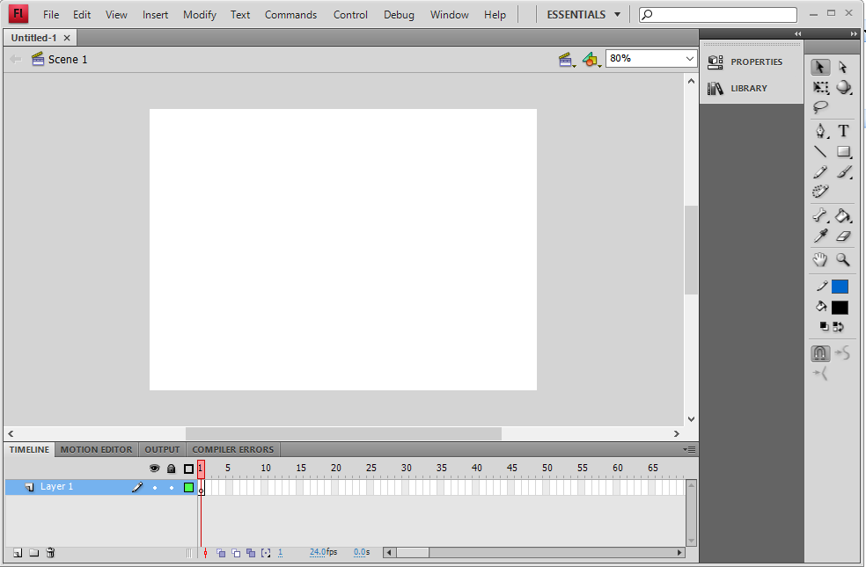
Task: Click the Center Frame icon in timeline
Action: click(x=205, y=553)
